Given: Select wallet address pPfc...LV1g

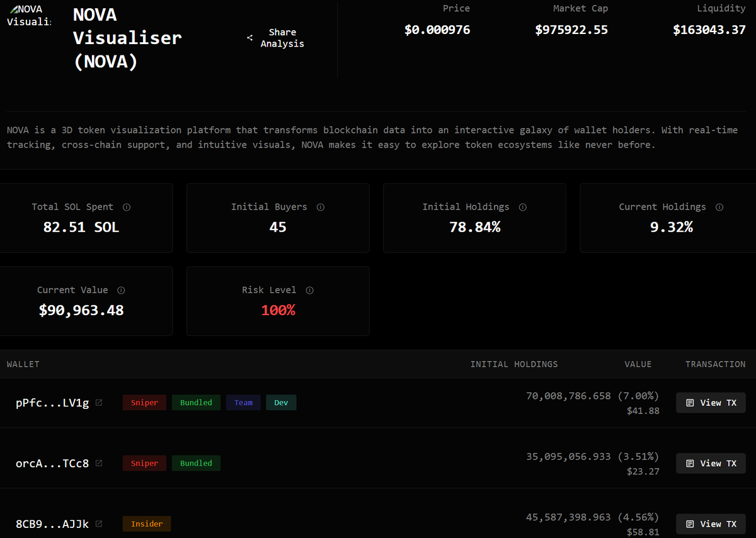Looking at the screenshot, I should [x=52, y=403].
